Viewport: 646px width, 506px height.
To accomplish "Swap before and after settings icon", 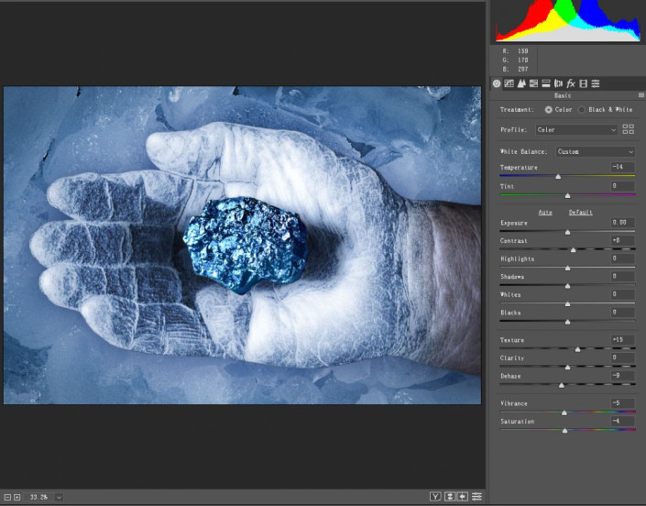I will (450, 497).
